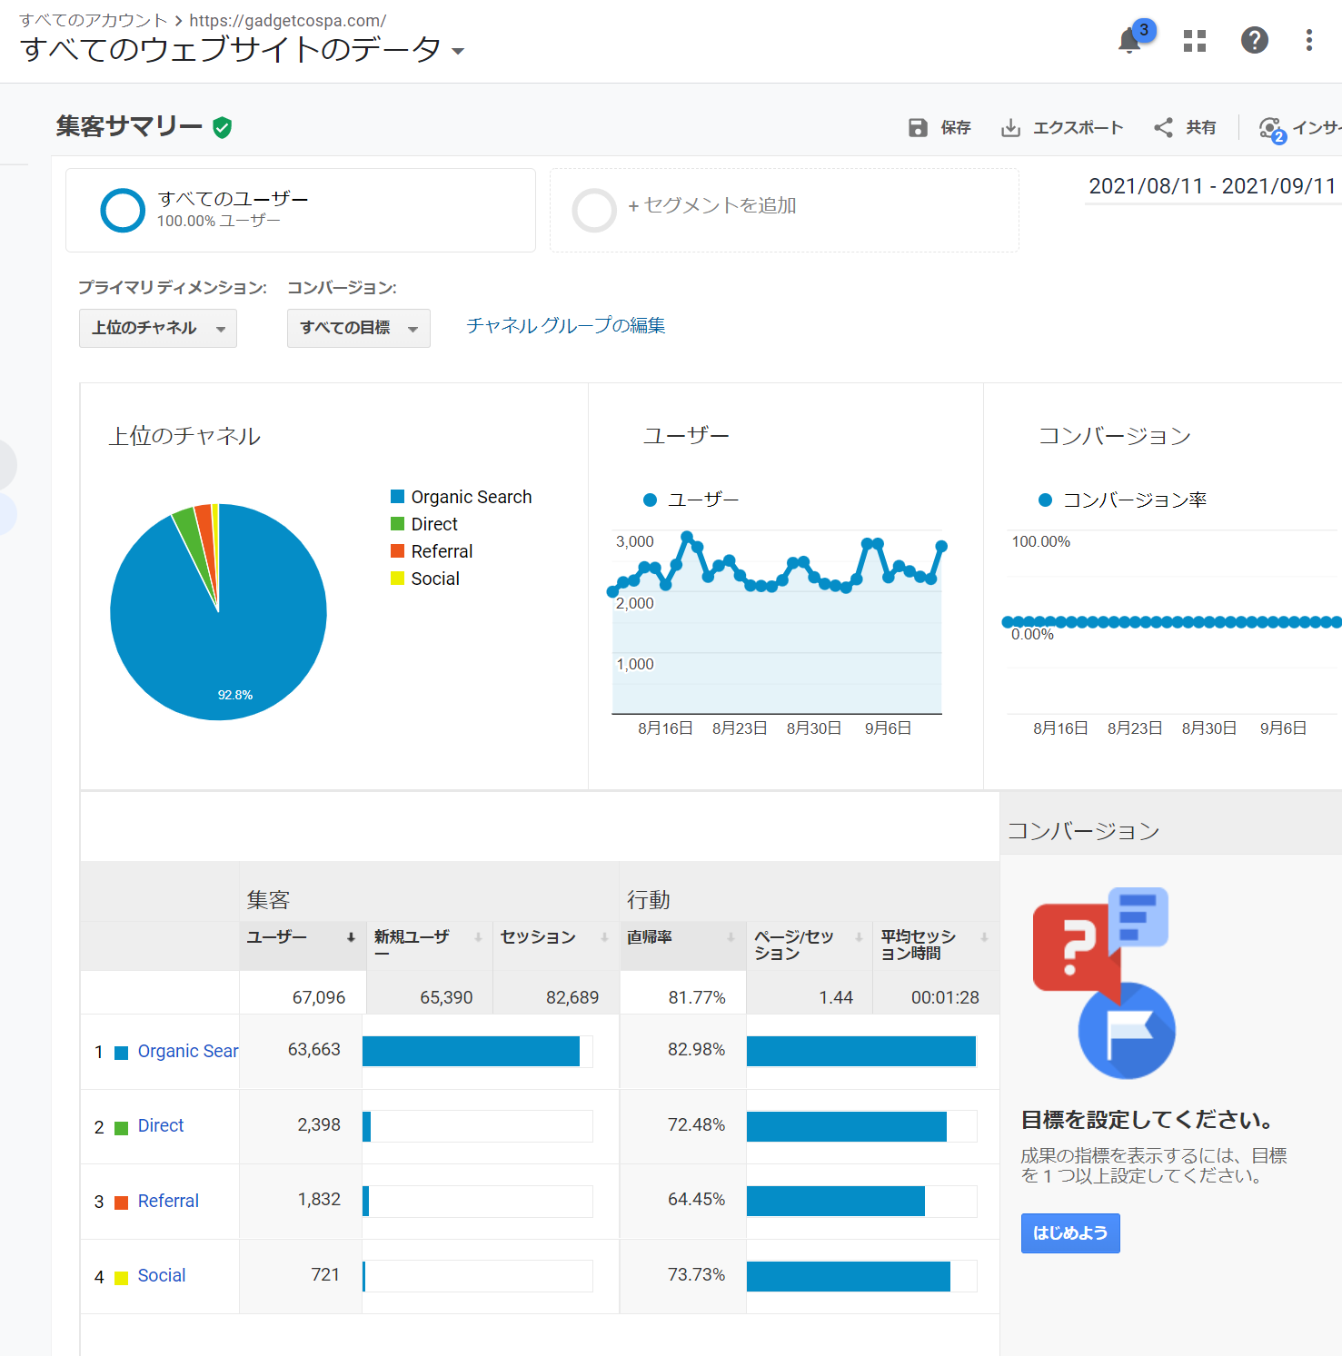Image resolution: width=1342 pixels, height=1356 pixels.
Task: Click the エクスポート export icon
Action: (1010, 128)
